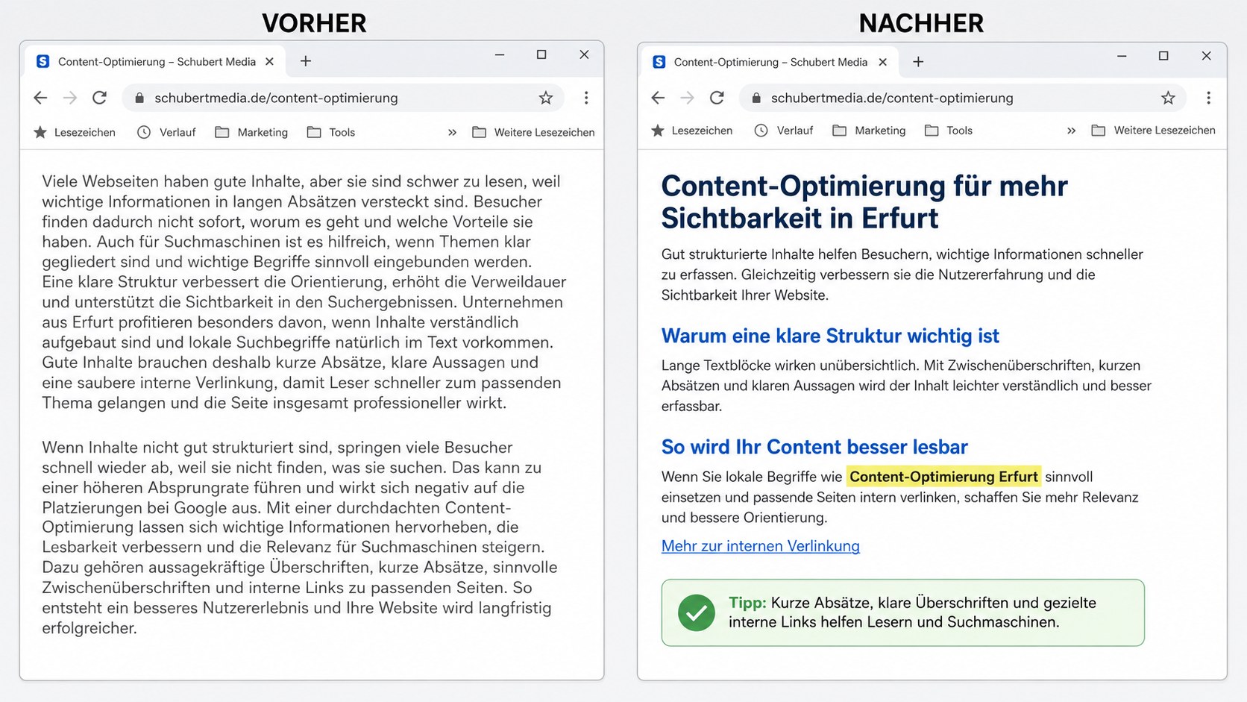Open Lesezeichen bookmark in NACHHER window
The image size is (1247, 702).
691,131
